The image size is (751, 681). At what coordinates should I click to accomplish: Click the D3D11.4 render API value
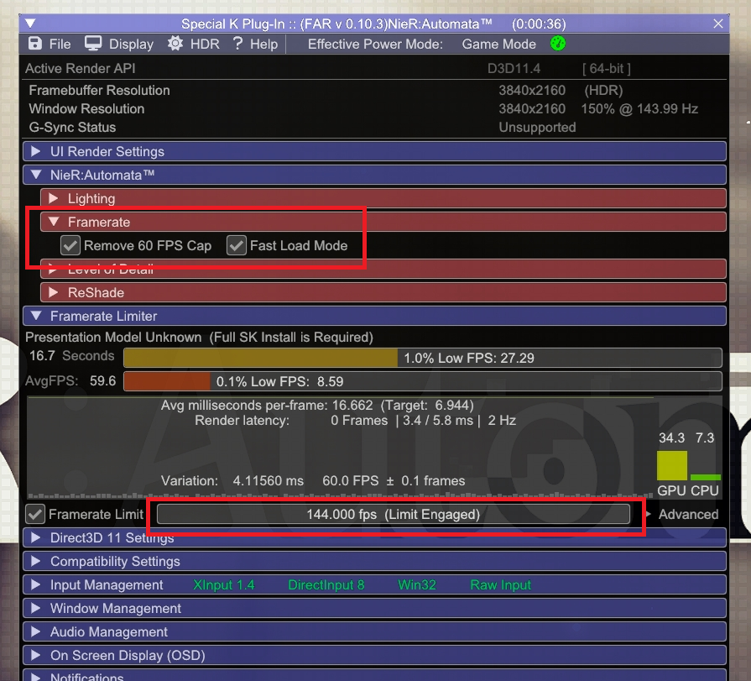pyautogui.click(x=514, y=69)
